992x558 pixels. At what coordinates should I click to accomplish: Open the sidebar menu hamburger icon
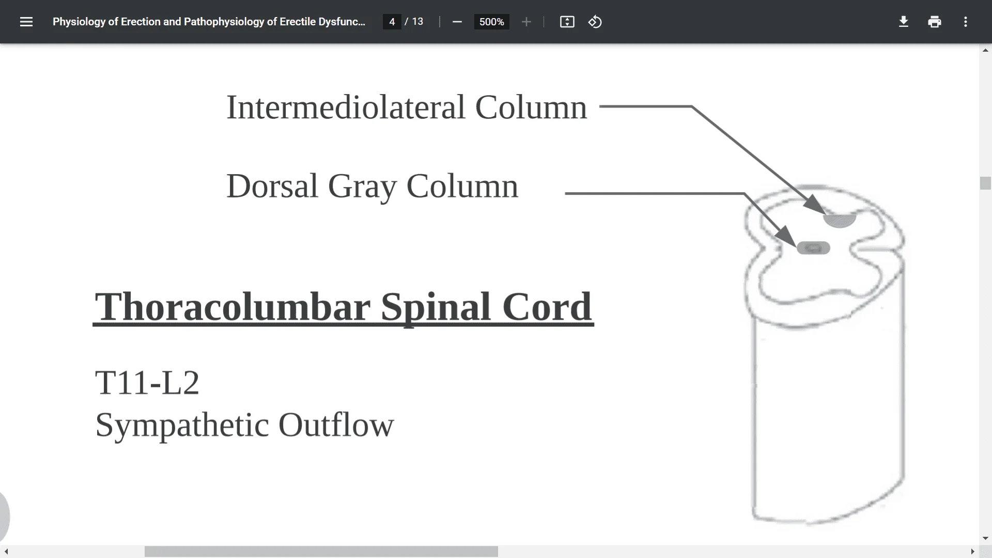pos(26,22)
